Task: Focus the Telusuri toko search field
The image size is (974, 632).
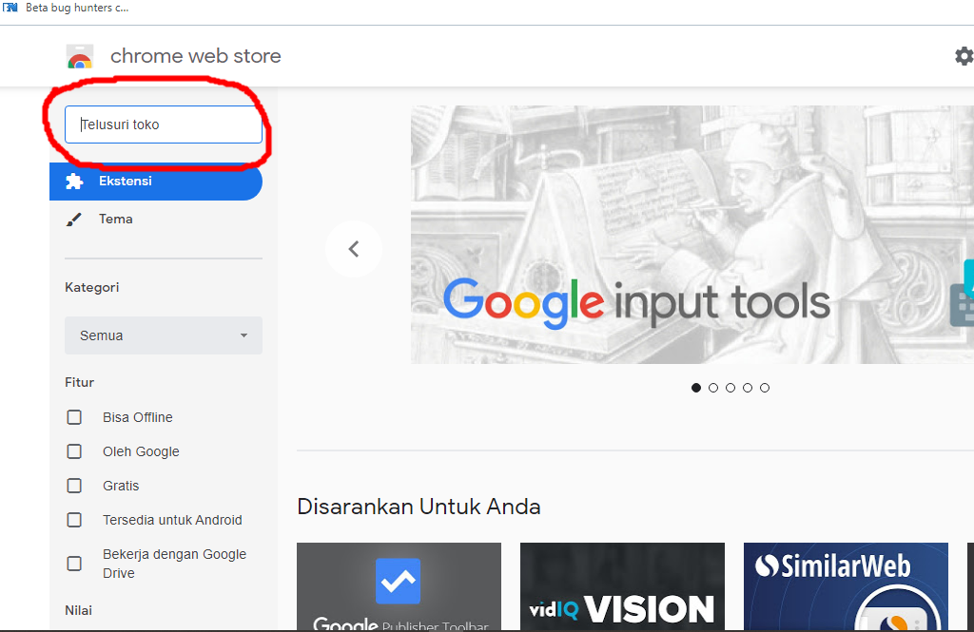Action: pos(164,124)
